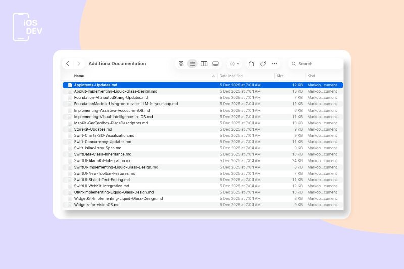The image size is (404, 269).
Task: Switch to list view
Action: 192,64
